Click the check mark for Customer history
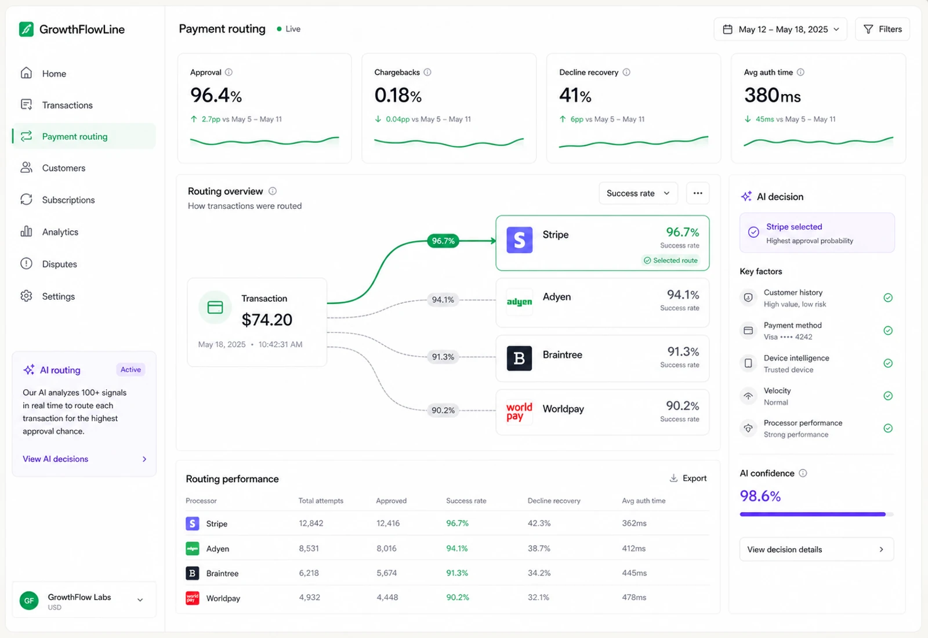928x638 pixels. tap(887, 298)
